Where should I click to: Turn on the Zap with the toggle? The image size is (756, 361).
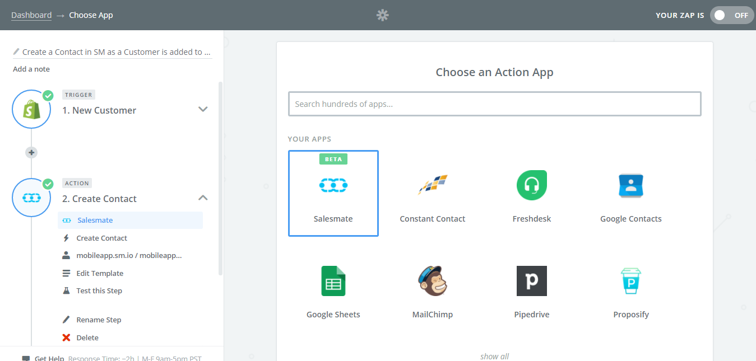click(732, 15)
